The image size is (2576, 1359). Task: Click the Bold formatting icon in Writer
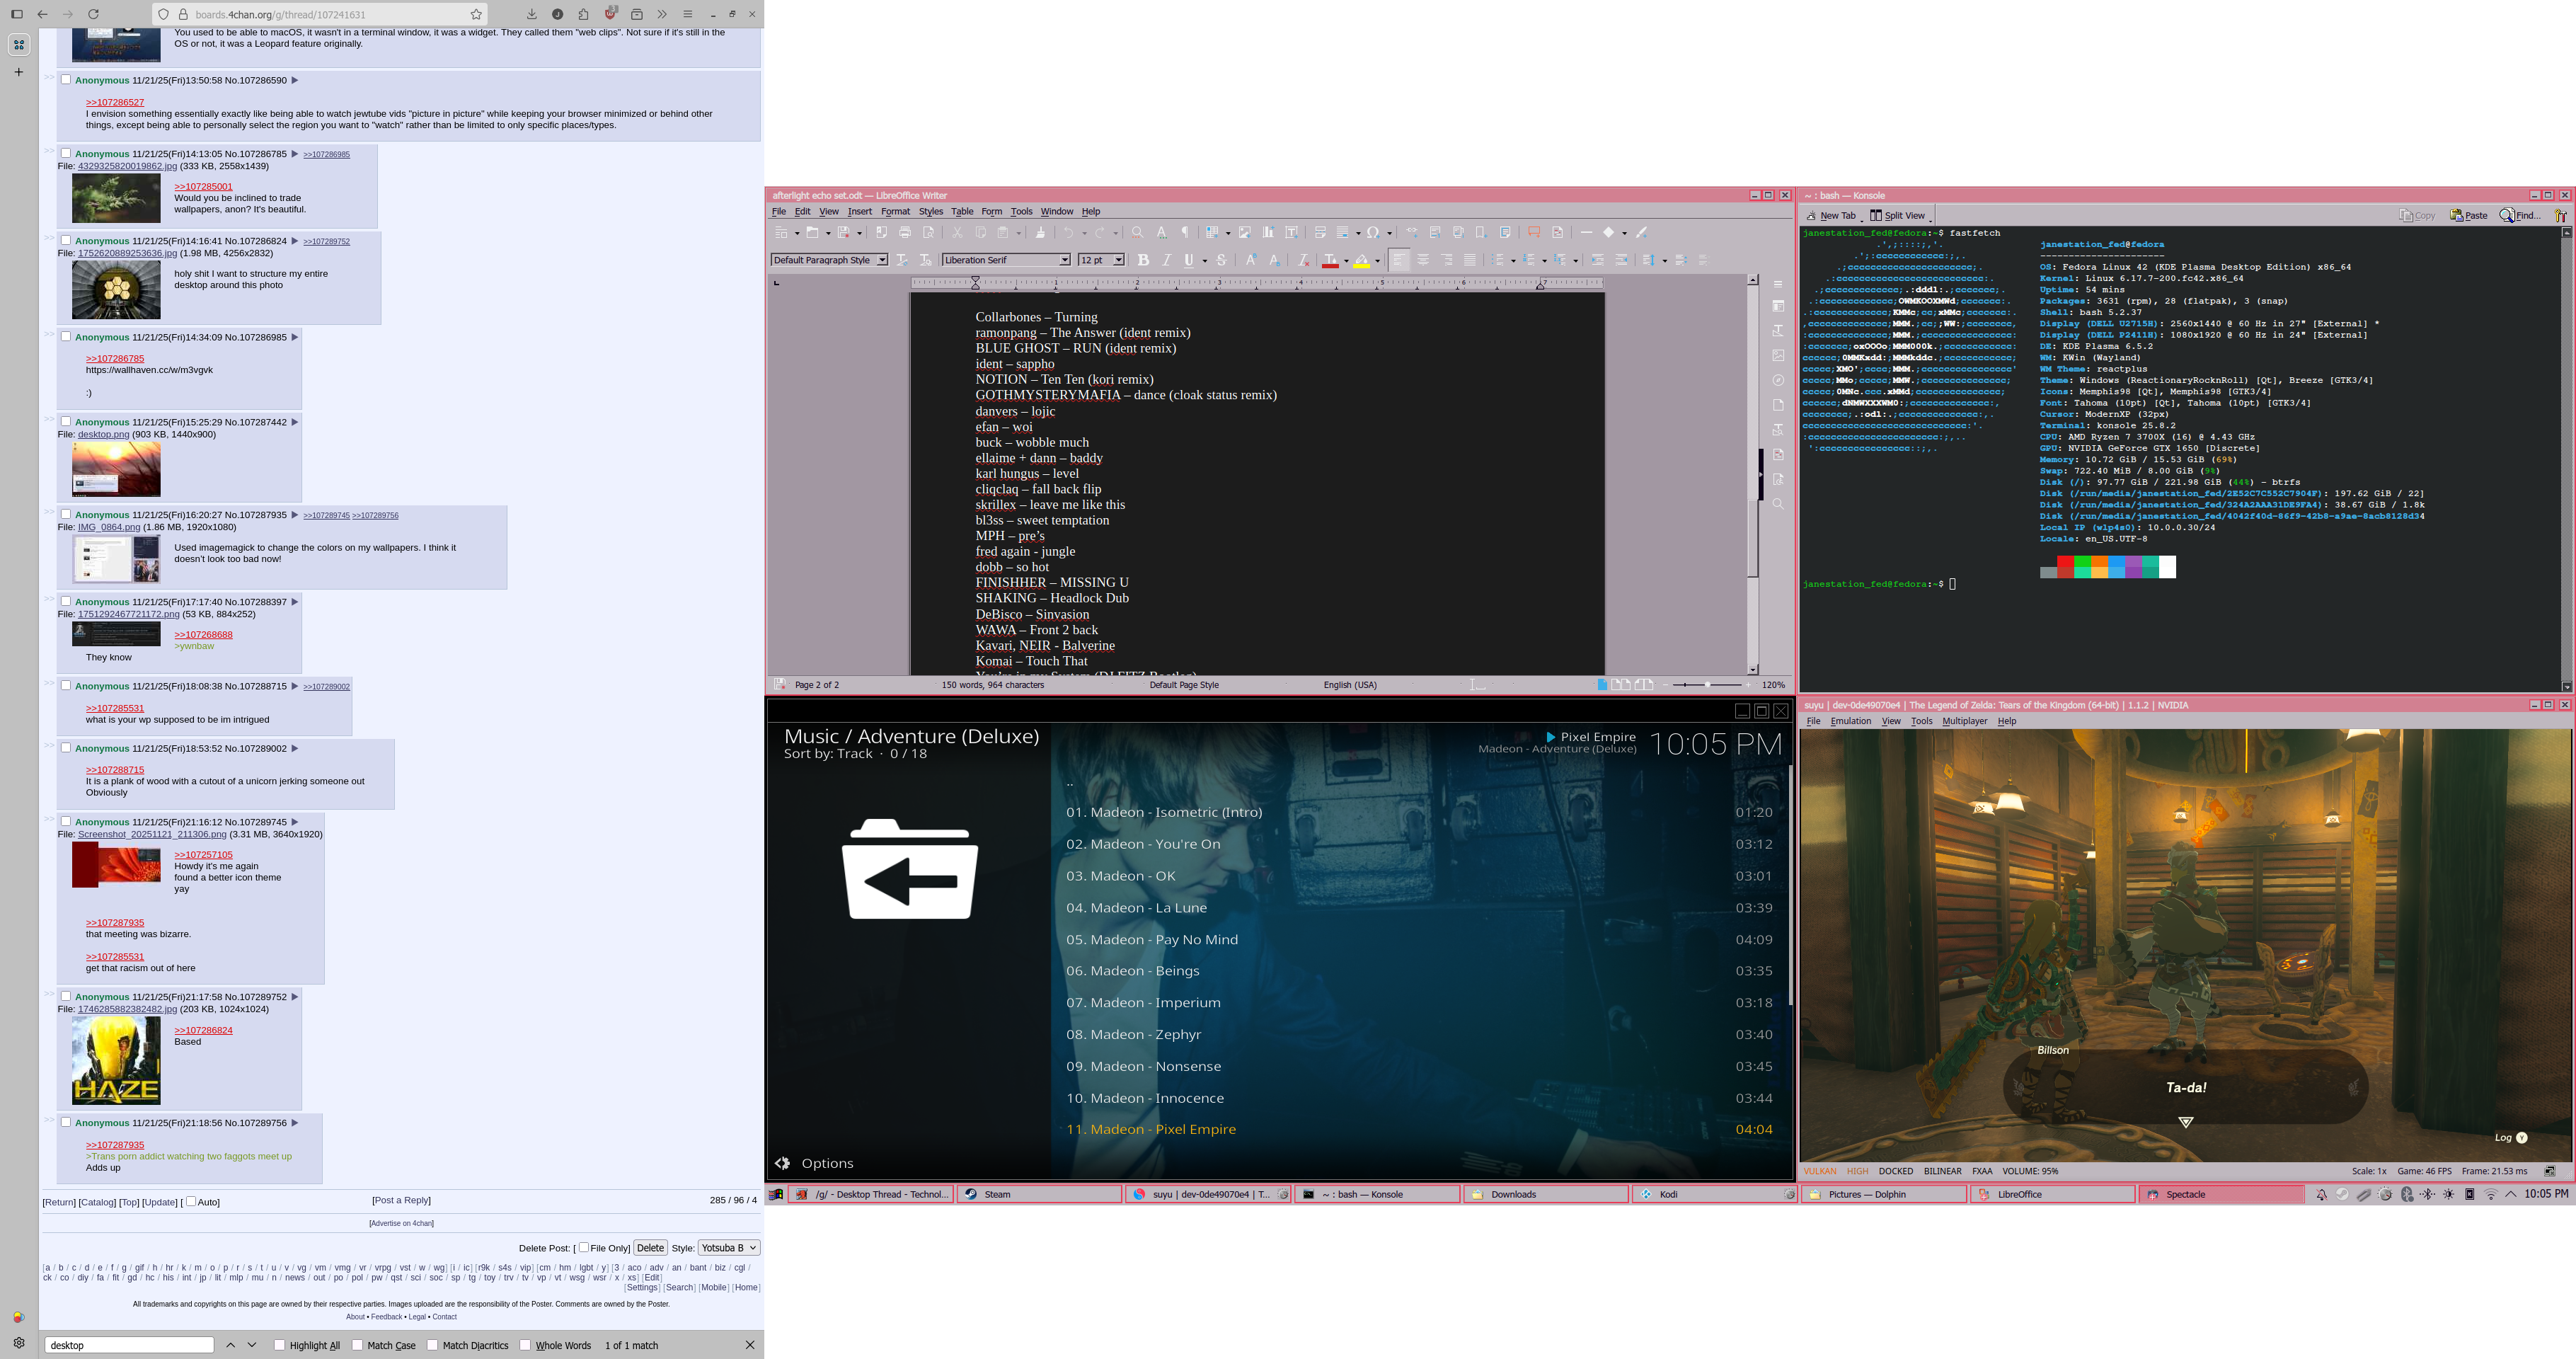click(x=1143, y=260)
